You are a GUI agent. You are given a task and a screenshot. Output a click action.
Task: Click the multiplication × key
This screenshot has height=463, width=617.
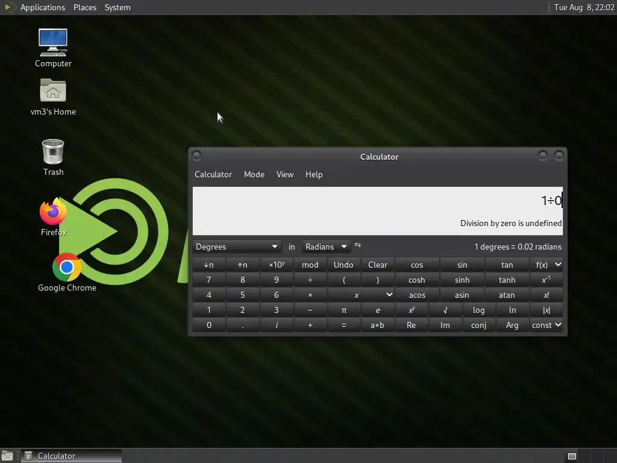pos(310,295)
